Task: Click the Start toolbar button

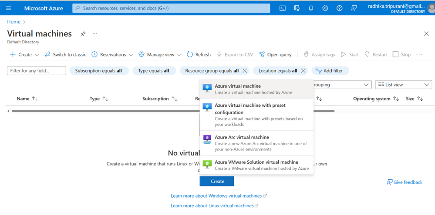Action: (x=350, y=55)
